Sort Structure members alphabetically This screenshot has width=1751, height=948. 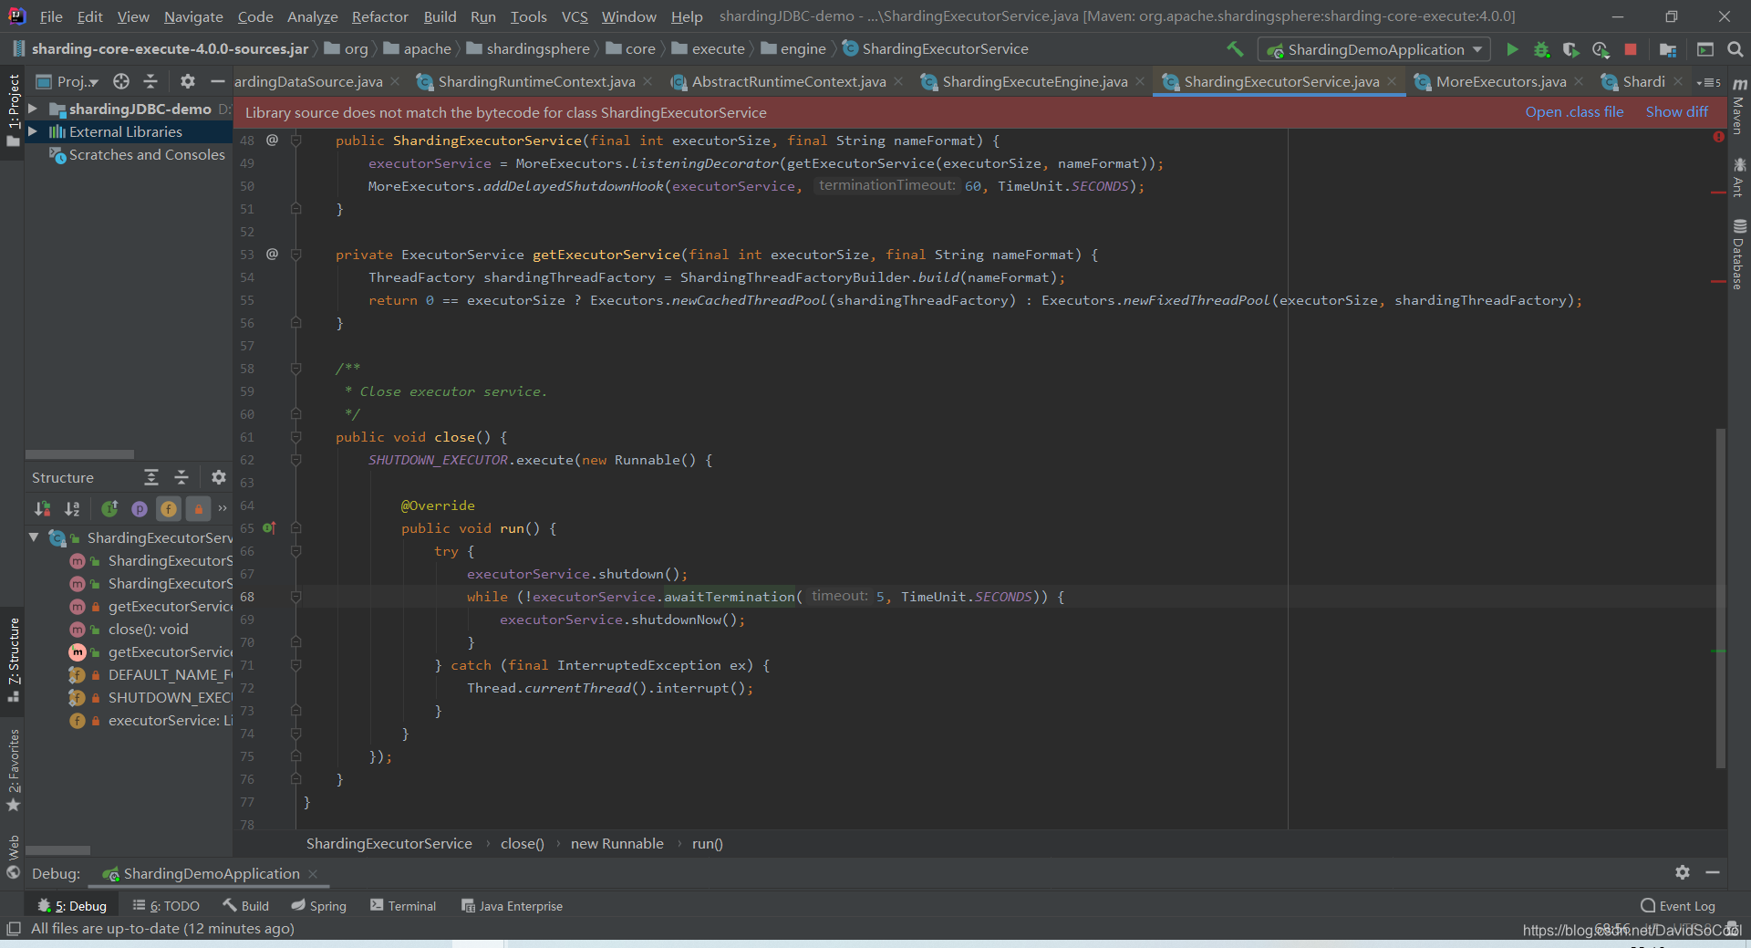pyautogui.click(x=72, y=508)
